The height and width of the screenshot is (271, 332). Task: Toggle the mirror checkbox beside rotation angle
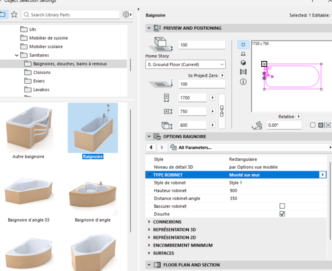click(x=313, y=125)
